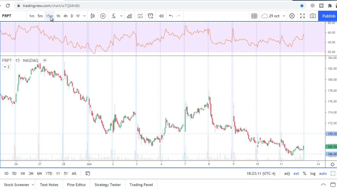337x189 pixels.
Task: Open the Text Notes tab
Action: (x=49, y=185)
